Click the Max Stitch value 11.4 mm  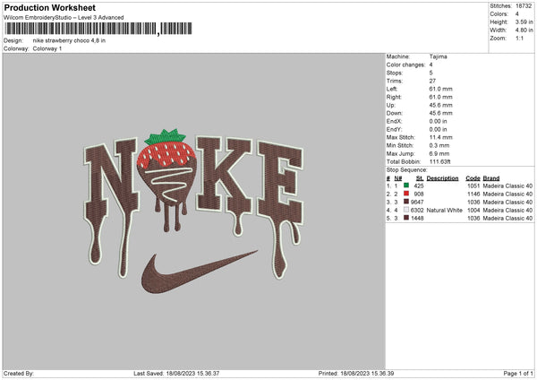coord(440,137)
